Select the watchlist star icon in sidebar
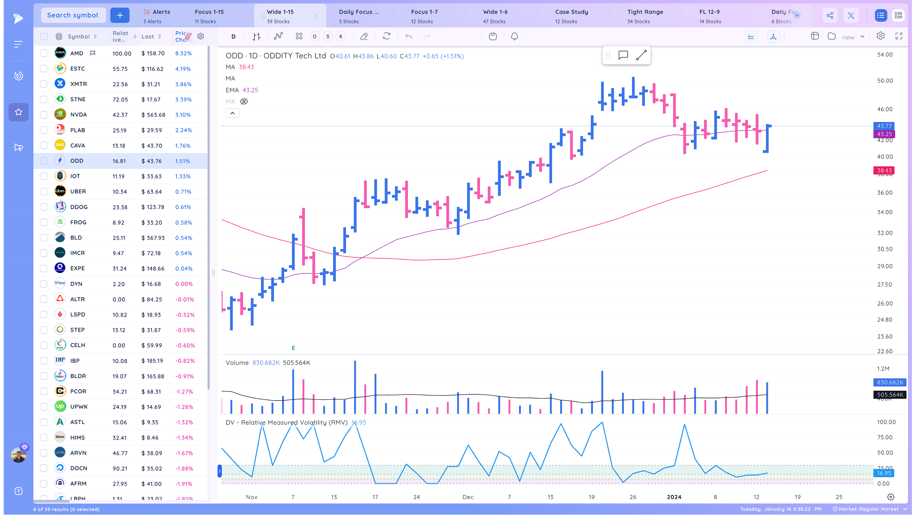This screenshot has height=515, width=916. coord(19,112)
